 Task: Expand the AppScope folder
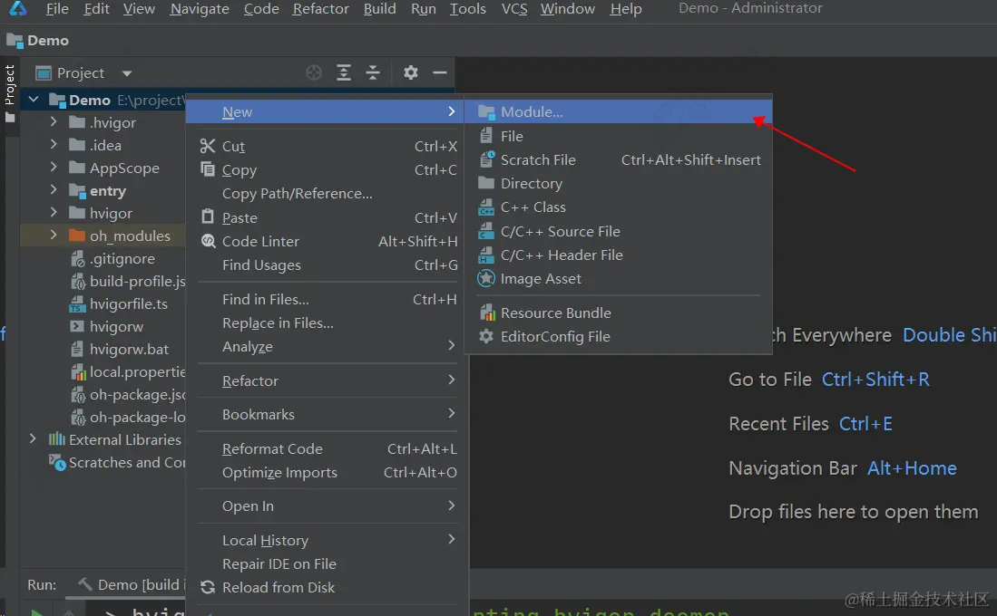[54, 168]
